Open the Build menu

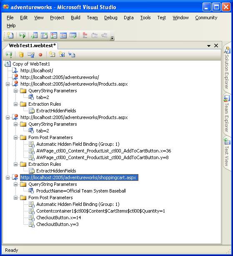coord(75,18)
